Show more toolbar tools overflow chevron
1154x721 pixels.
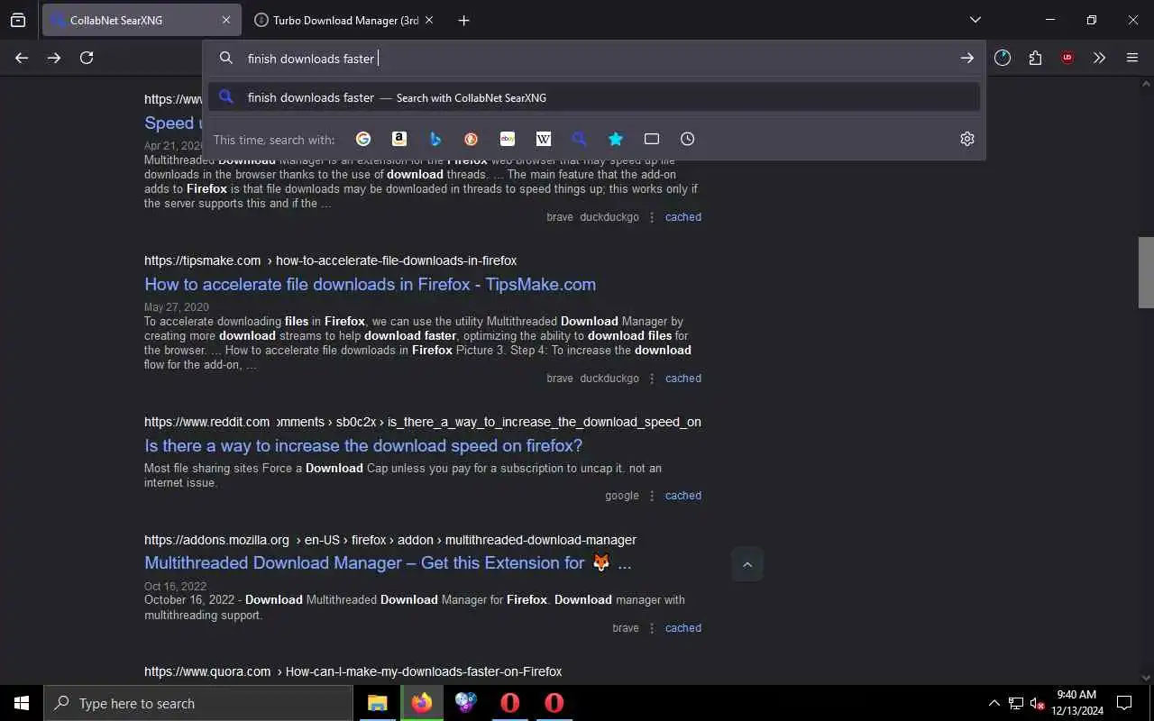(x=1100, y=58)
